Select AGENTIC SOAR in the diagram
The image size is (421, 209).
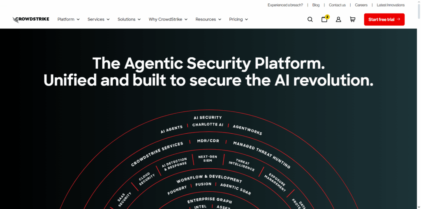[236, 189]
